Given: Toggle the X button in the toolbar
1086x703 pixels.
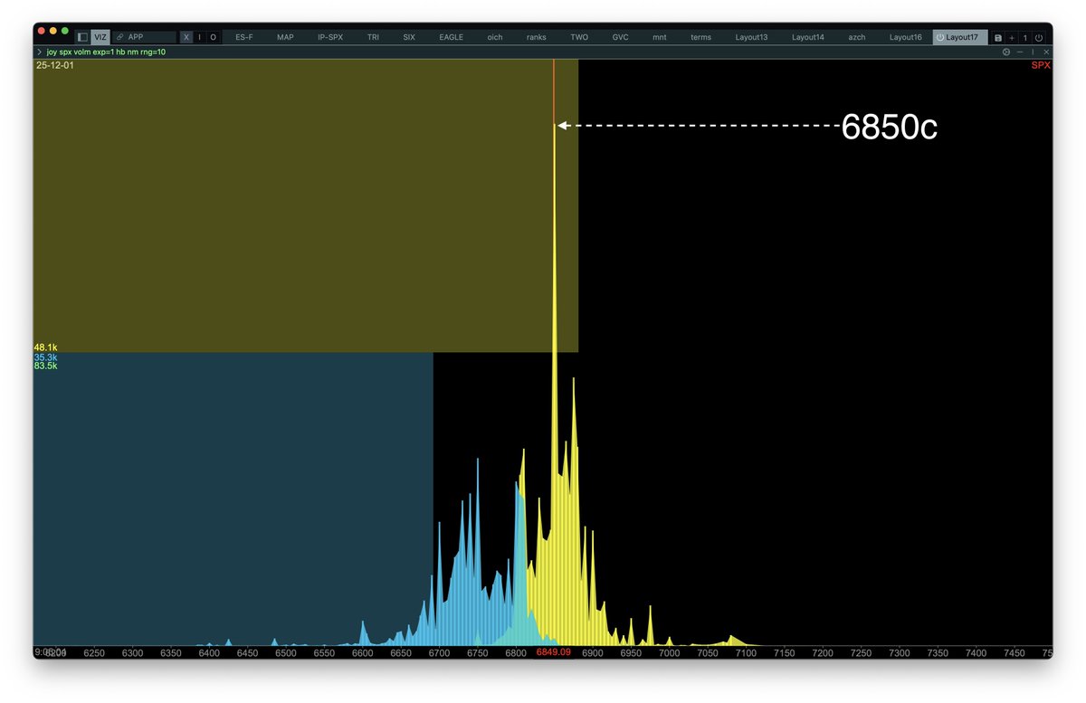Looking at the screenshot, I should tap(186, 37).
